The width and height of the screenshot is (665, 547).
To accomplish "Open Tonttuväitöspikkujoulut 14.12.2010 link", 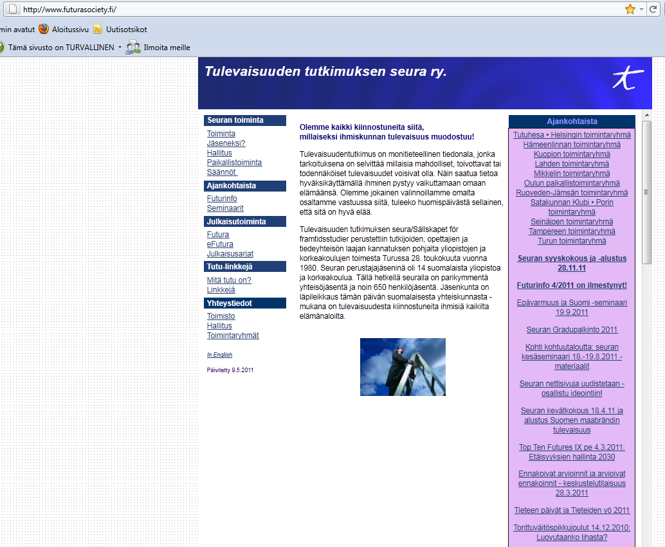I will tap(572, 533).
